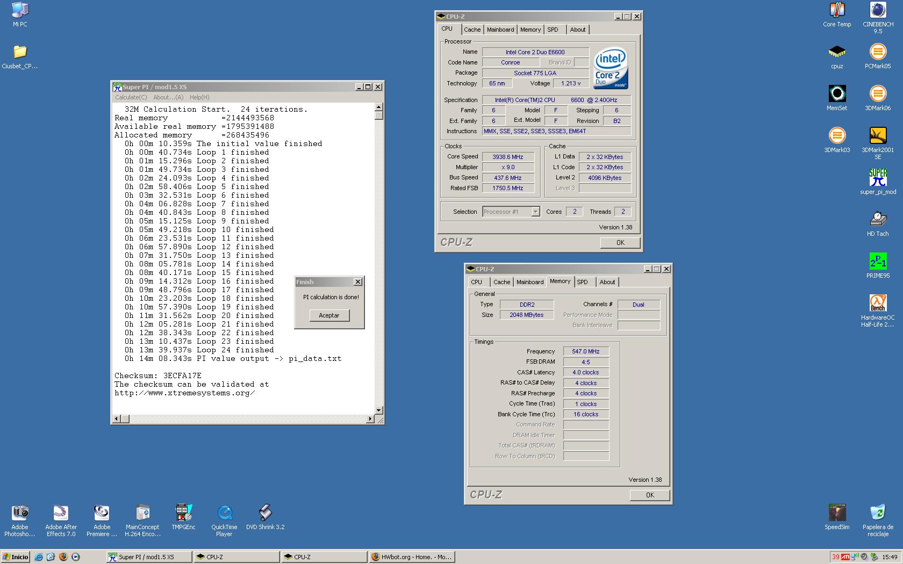Launch 3DMark2001 SE desktop shortcut
Image resolution: width=903 pixels, height=564 pixels.
coord(878,143)
